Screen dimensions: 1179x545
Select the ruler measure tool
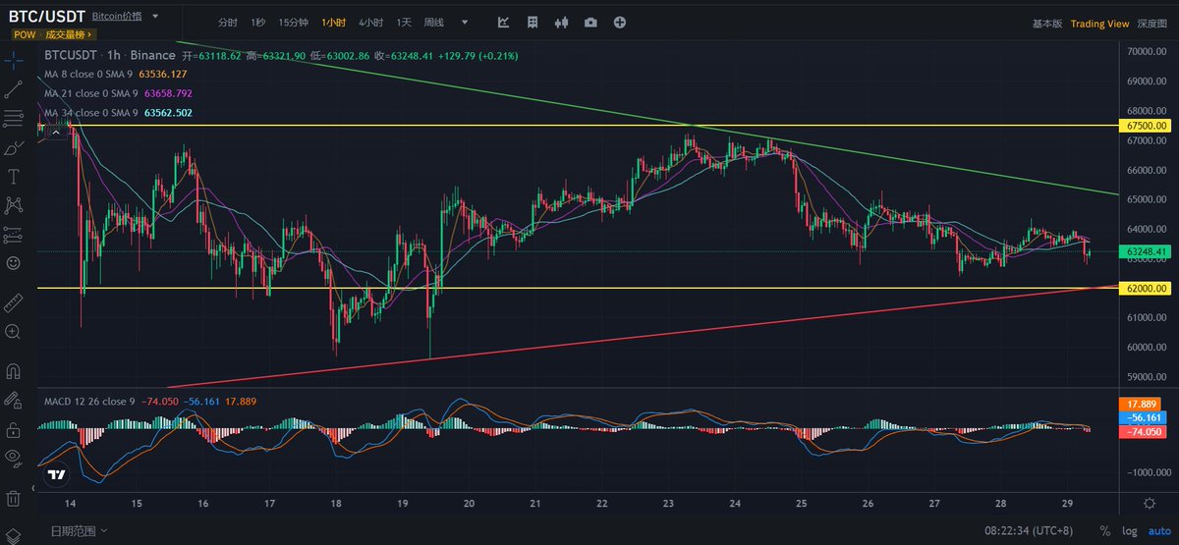coord(14,302)
